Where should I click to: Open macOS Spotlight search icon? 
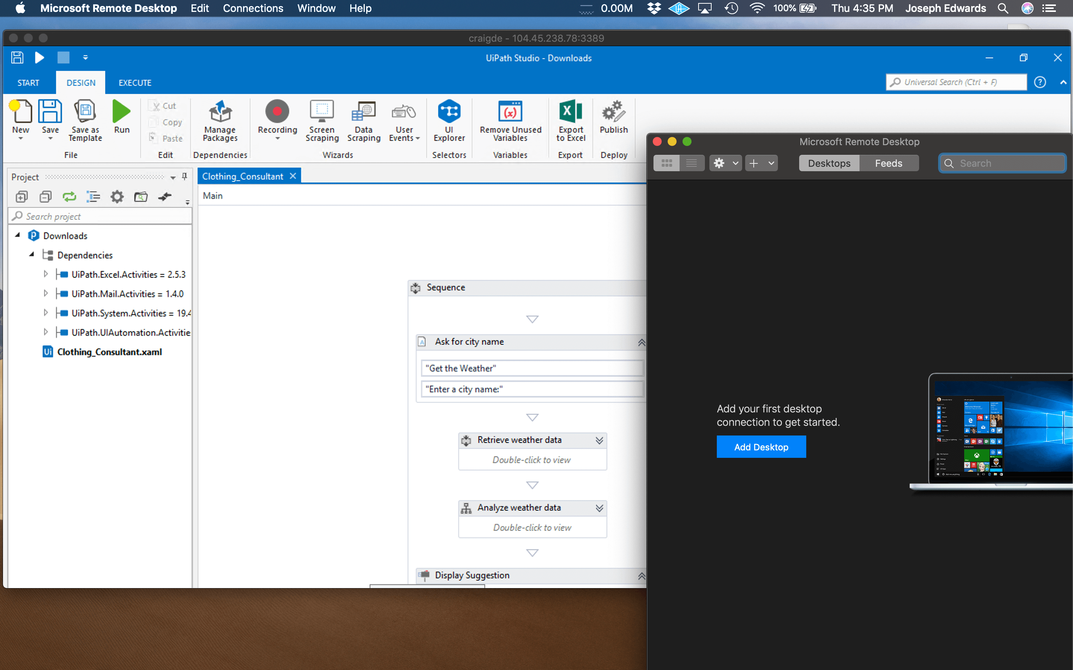tap(1003, 9)
